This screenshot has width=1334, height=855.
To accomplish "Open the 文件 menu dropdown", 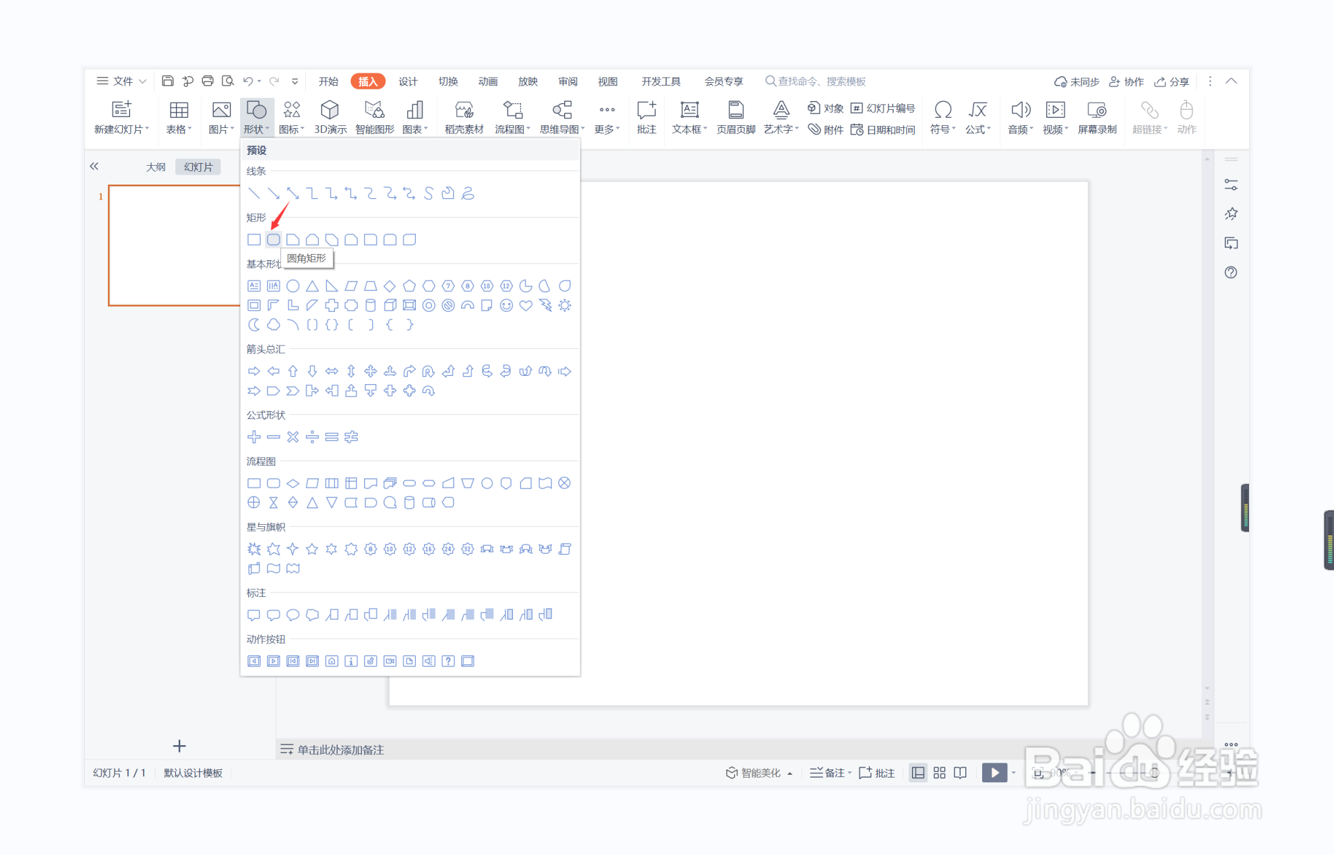I will (x=122, y=81).
